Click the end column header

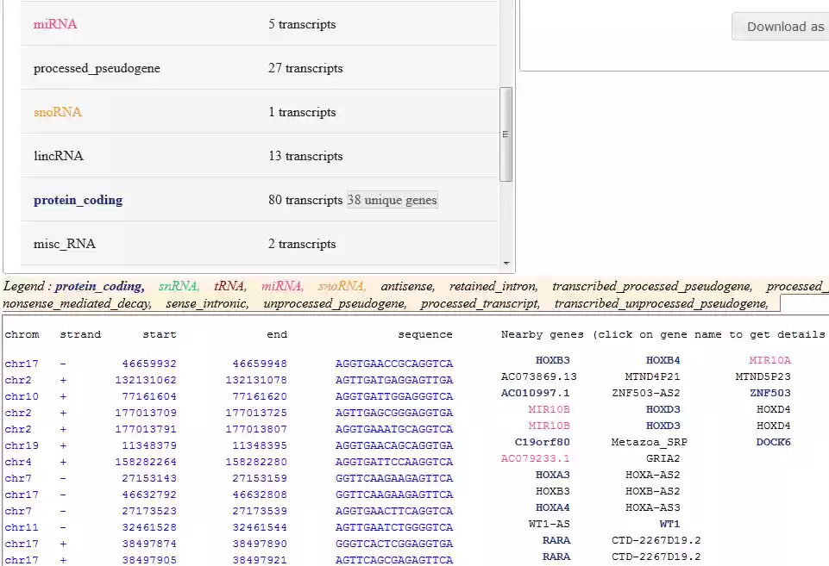277,334
